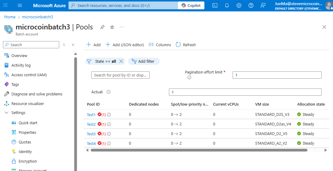Open pool Test3
Screen dimensions: 333x171
(91, 134)
